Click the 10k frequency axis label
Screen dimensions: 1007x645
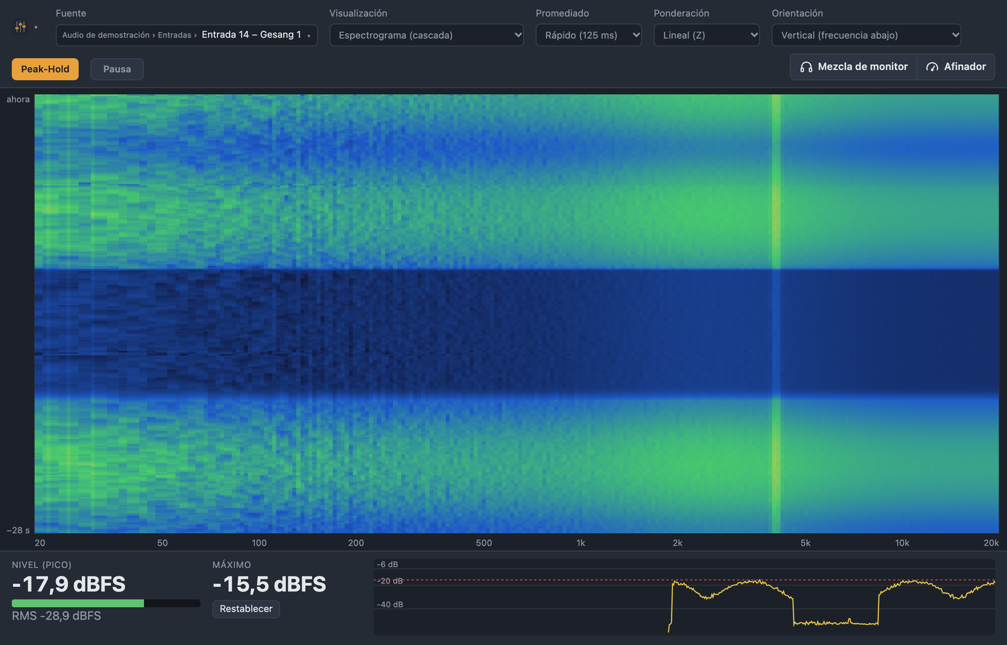903,543
